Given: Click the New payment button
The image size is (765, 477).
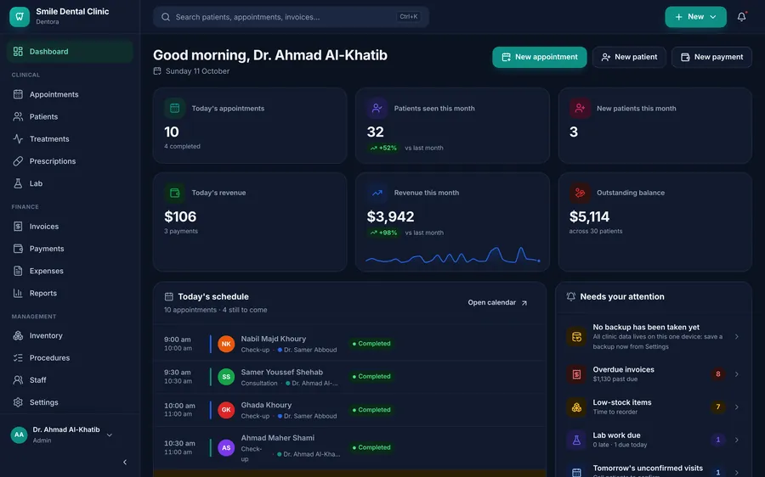Looking at the screenshot, I should (711, 57).
